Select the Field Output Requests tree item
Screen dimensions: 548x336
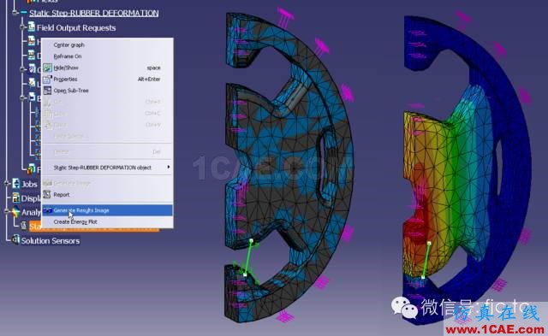click(76, 28)
